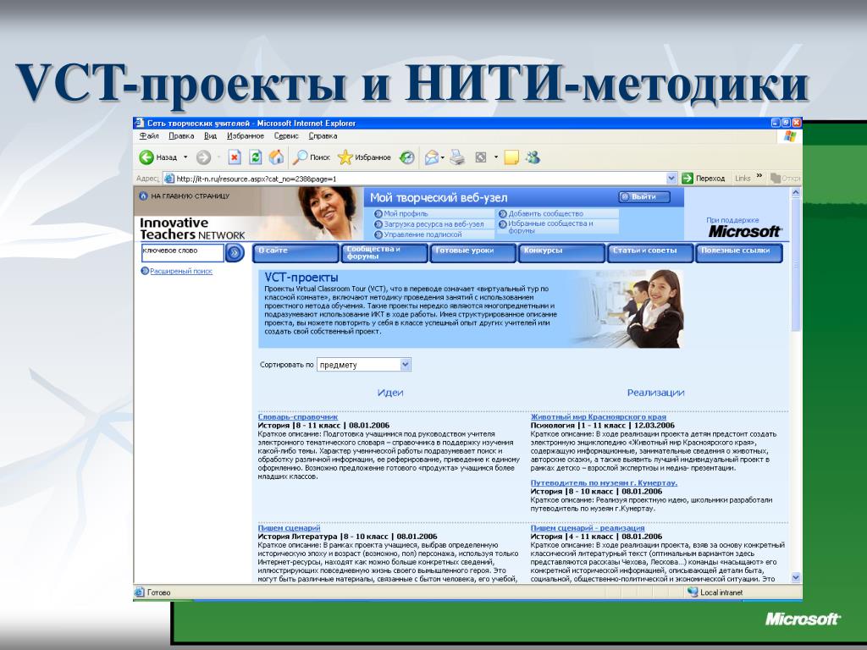Click home icon next to НА ГЛАВНУЮ СТРАНИЦУ
This screenshot has width=867, height=650.
coord(143,196)
